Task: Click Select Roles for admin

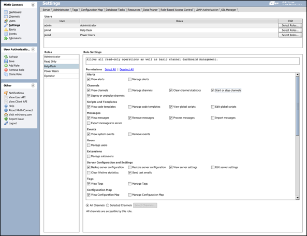Action: click(290, 25)
